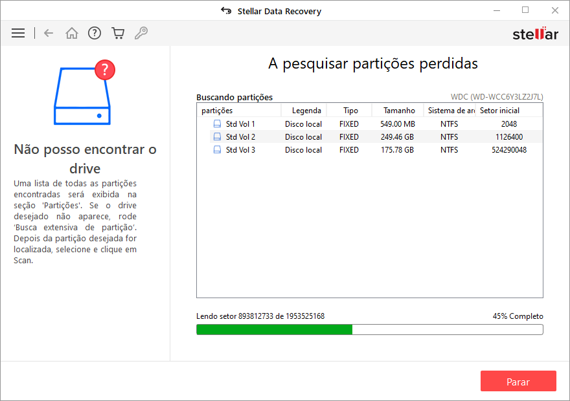
Task: Click the drive icon for Std Vol 2
Action: coord(217,137)
